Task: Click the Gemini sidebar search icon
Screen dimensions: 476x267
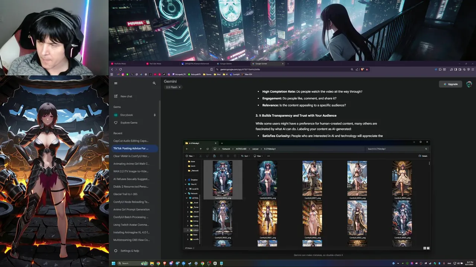Action: (154, 83)
